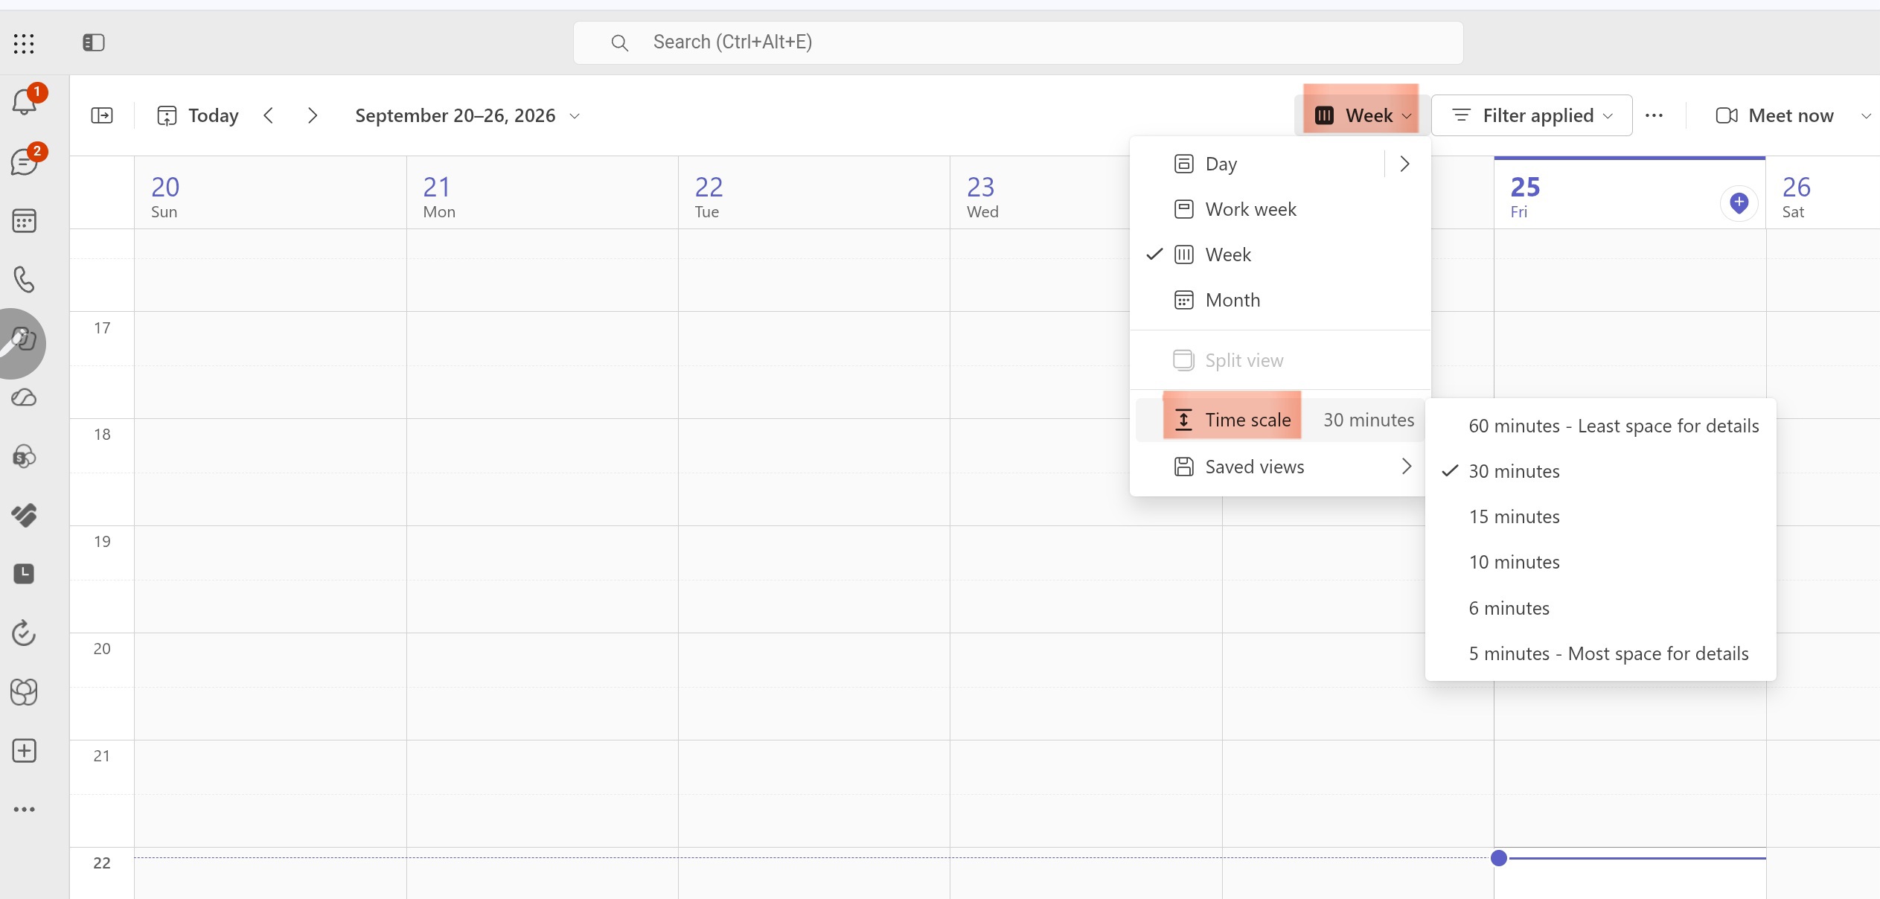Open the Calendar app in sidebar

point(25,221)
